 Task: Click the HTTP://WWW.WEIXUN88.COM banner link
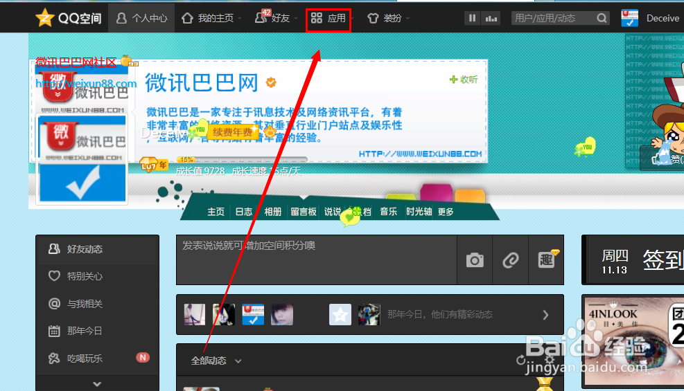tap(420, 154)
